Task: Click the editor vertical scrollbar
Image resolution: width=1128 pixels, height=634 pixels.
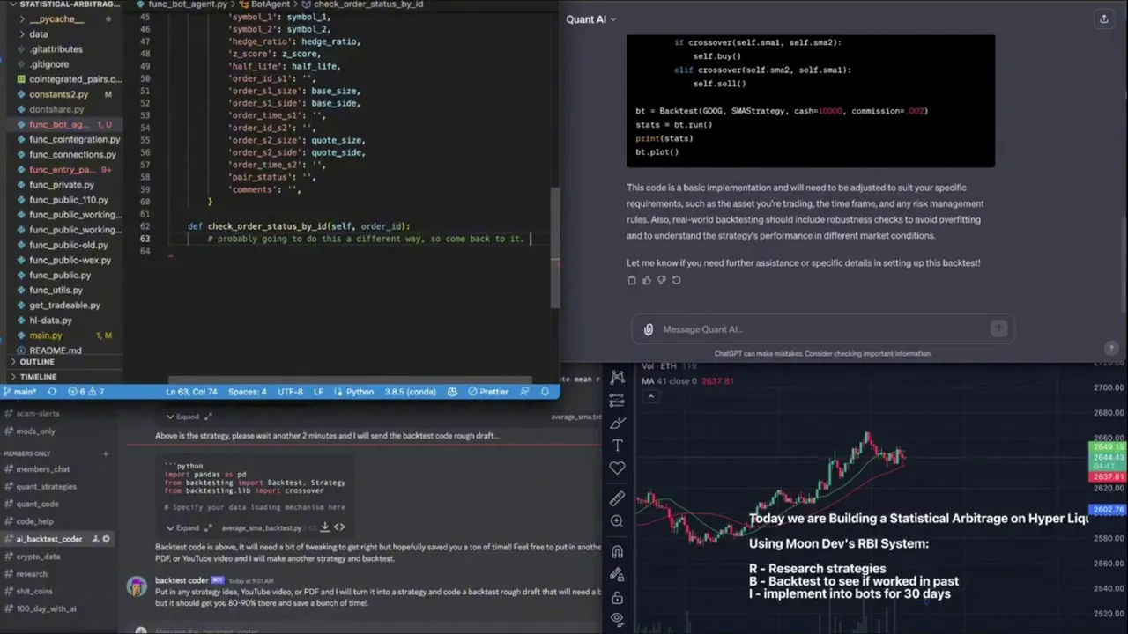Action: [x=555, y=248]
